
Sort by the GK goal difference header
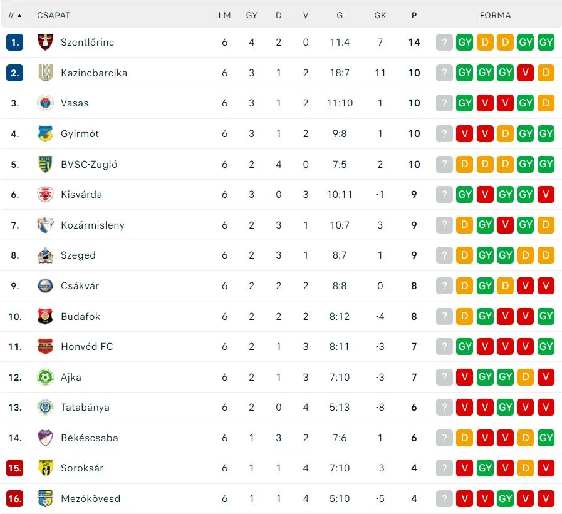pos(380,15)
